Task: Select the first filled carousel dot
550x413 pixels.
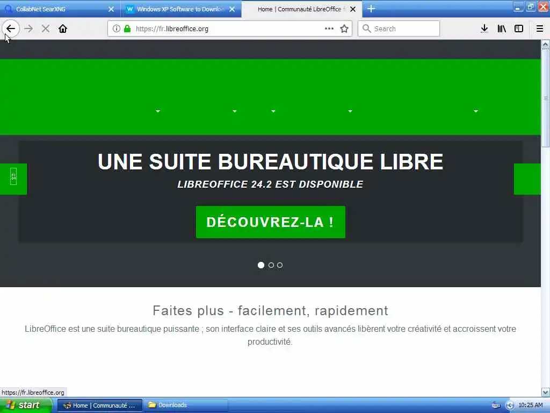Action: tap(261, 265)
